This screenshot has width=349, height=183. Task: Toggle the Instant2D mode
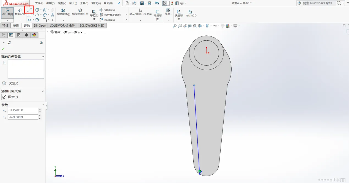pyautogui.click(x=190, y=13)
